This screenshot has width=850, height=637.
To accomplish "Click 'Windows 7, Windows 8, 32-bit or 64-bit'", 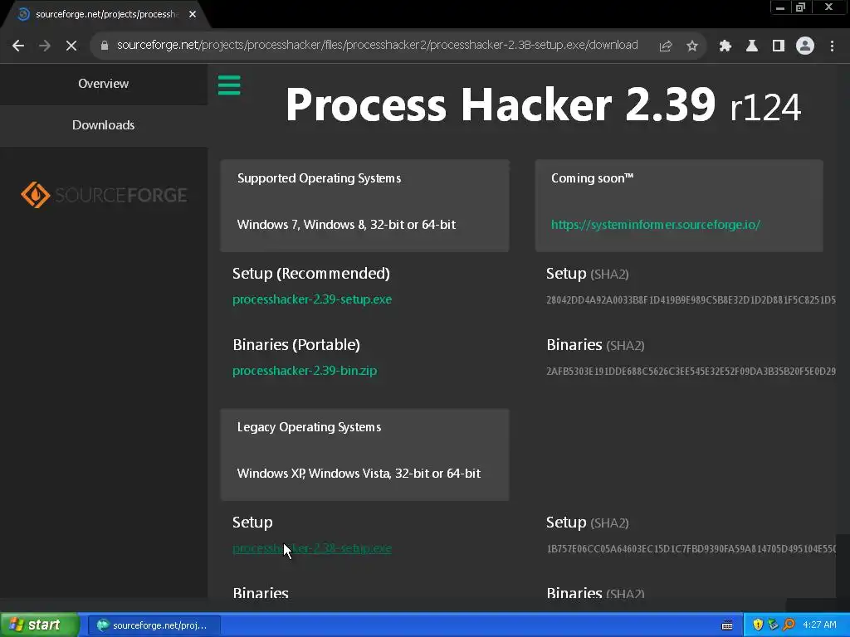I will (346, 225).
